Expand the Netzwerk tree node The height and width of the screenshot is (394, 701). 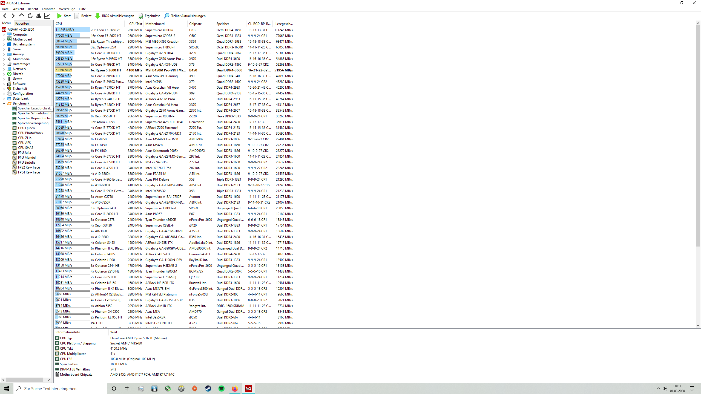point(4,69)
